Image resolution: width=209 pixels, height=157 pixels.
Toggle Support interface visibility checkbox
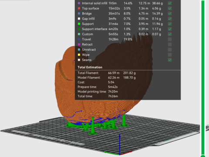(x=170, y=29)
